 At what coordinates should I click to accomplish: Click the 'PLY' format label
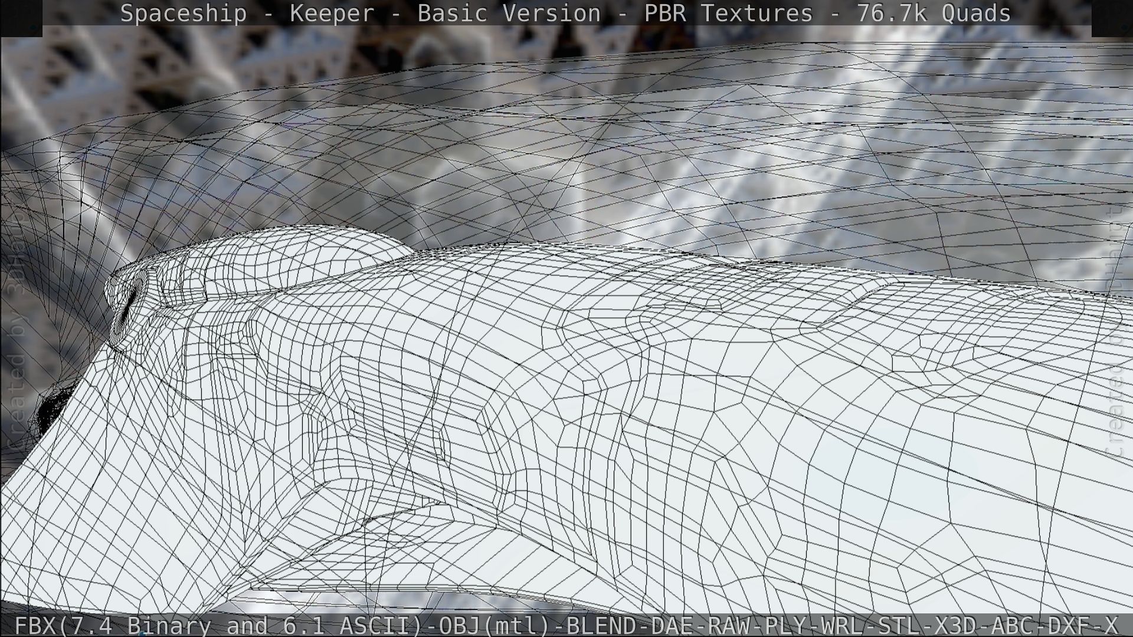point(786,625)
